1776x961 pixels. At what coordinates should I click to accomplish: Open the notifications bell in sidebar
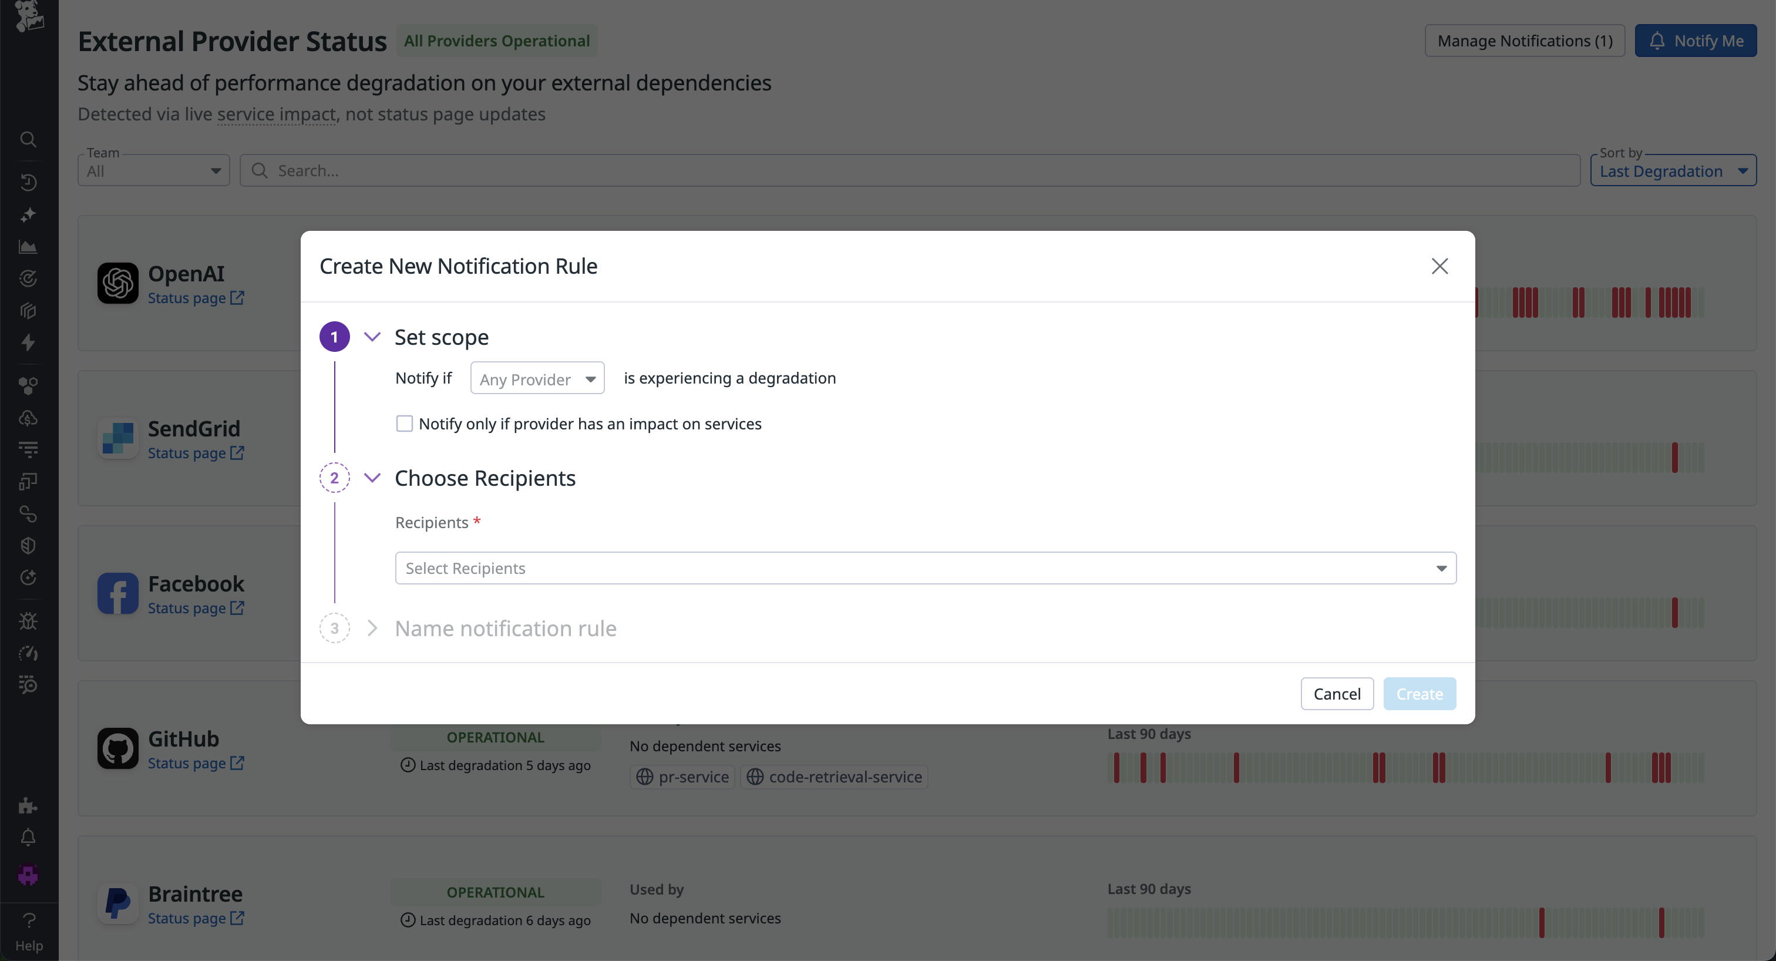coord(29,837)
